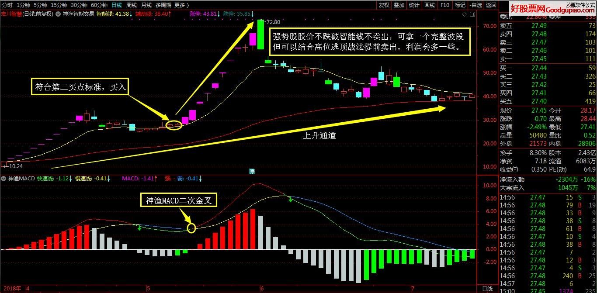
Task: Click the 快速线: -1.12 value
Action: pos(55,178)
